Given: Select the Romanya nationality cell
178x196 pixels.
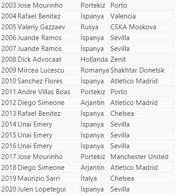Looking at the screenshot, I should click(x=95, y=70).
